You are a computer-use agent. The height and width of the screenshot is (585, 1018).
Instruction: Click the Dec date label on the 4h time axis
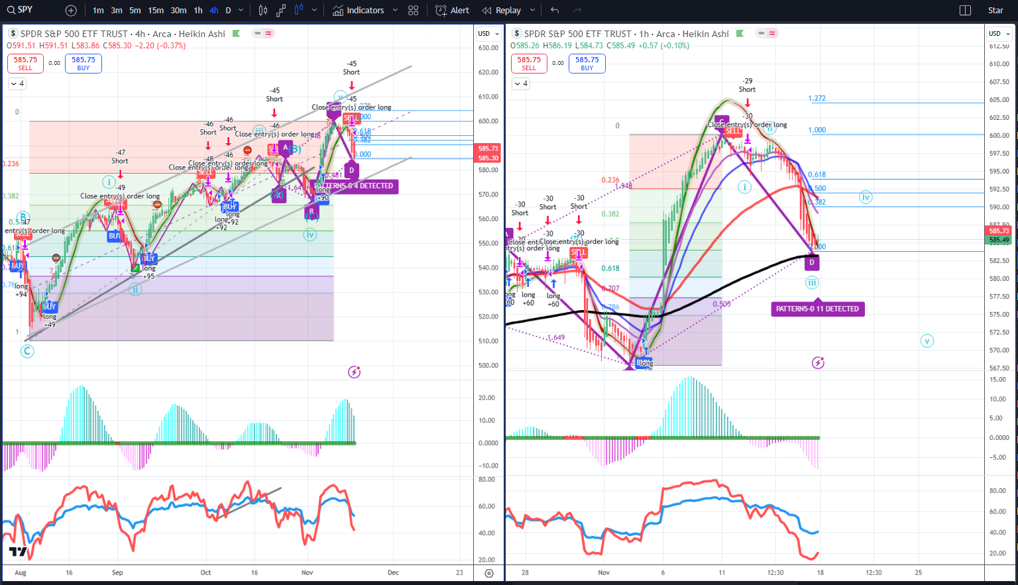coord(393,572)
